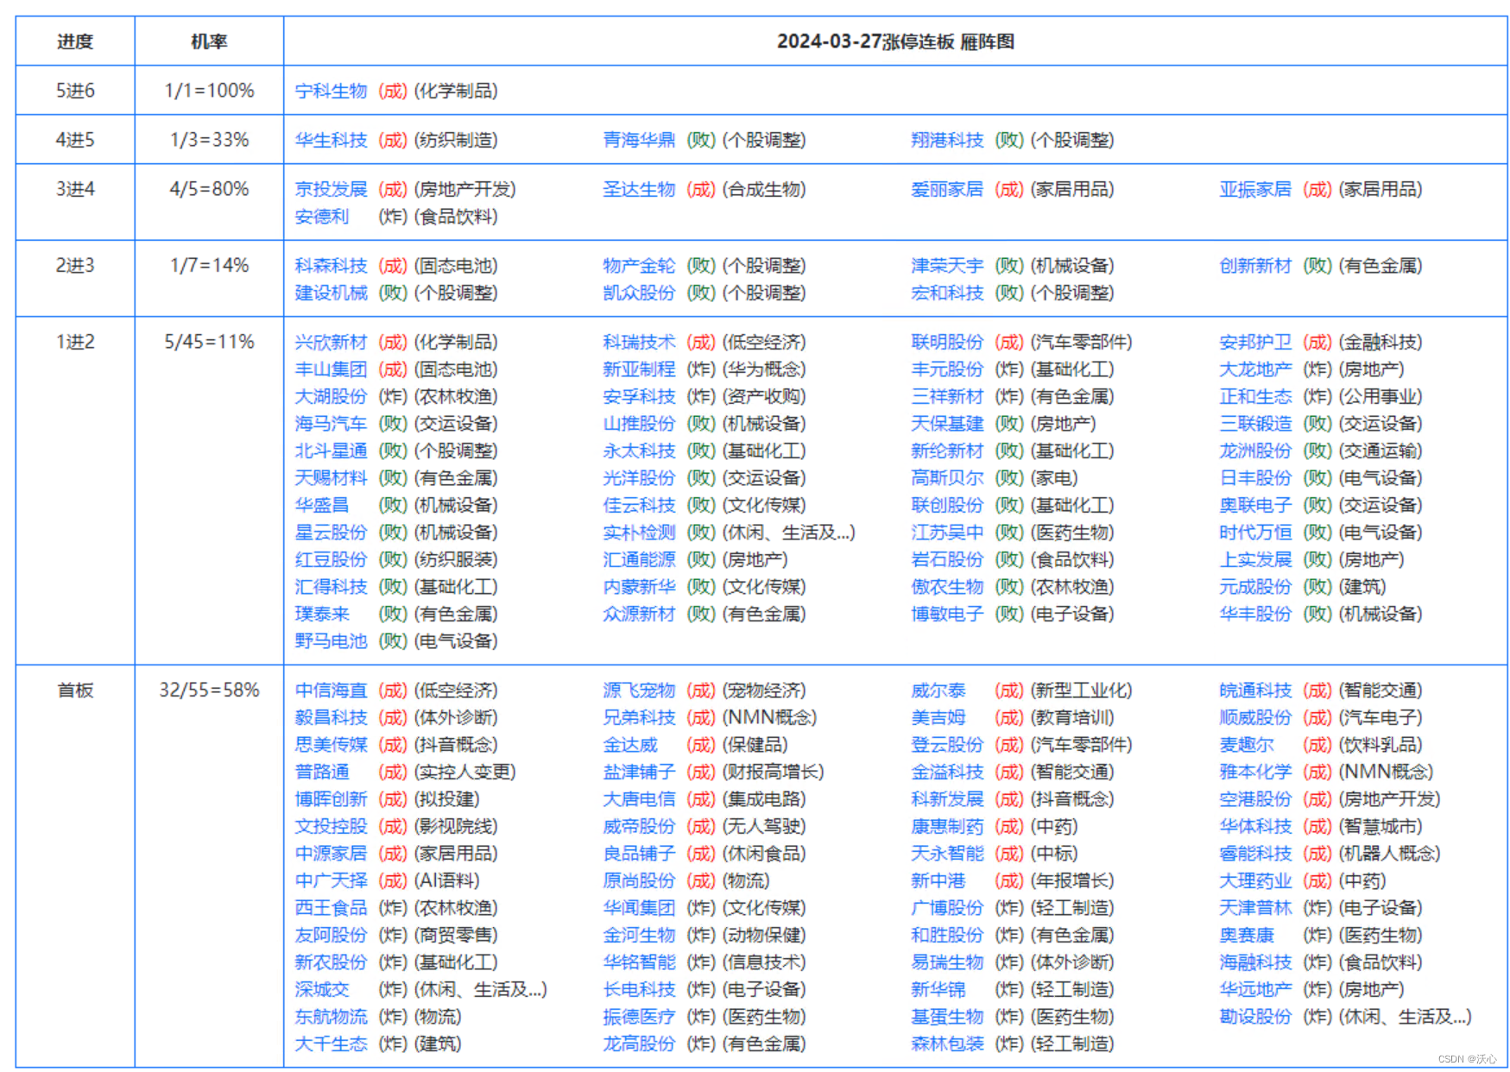1510x1072 pixels.
Task: Select the 爱丽家居 link
Action: (x=947, y=189)
